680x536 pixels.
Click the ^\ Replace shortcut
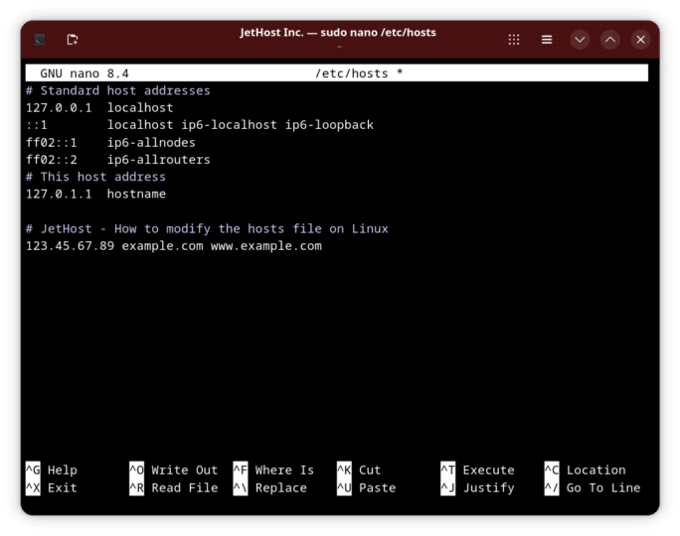(x=269, y=488)
